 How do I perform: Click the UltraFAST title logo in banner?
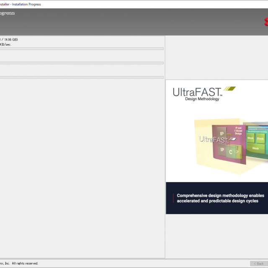click(x=198, y=92)
